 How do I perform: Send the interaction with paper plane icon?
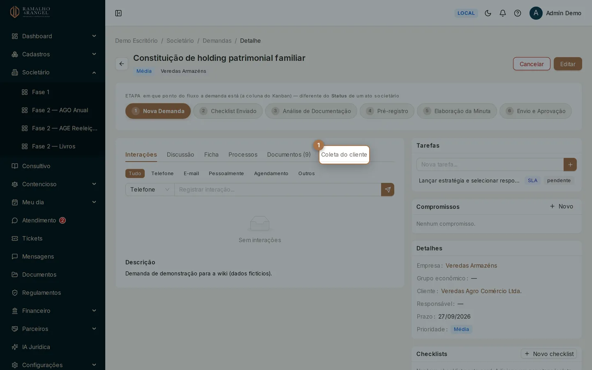[388, 190]
